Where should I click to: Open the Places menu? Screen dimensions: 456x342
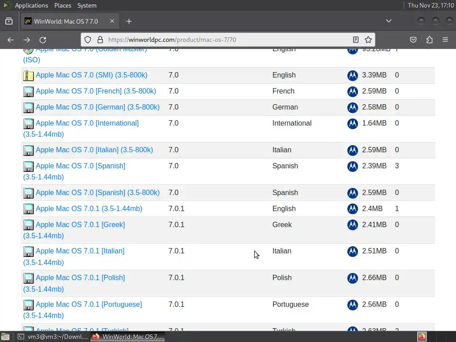[x=62, y=5]
